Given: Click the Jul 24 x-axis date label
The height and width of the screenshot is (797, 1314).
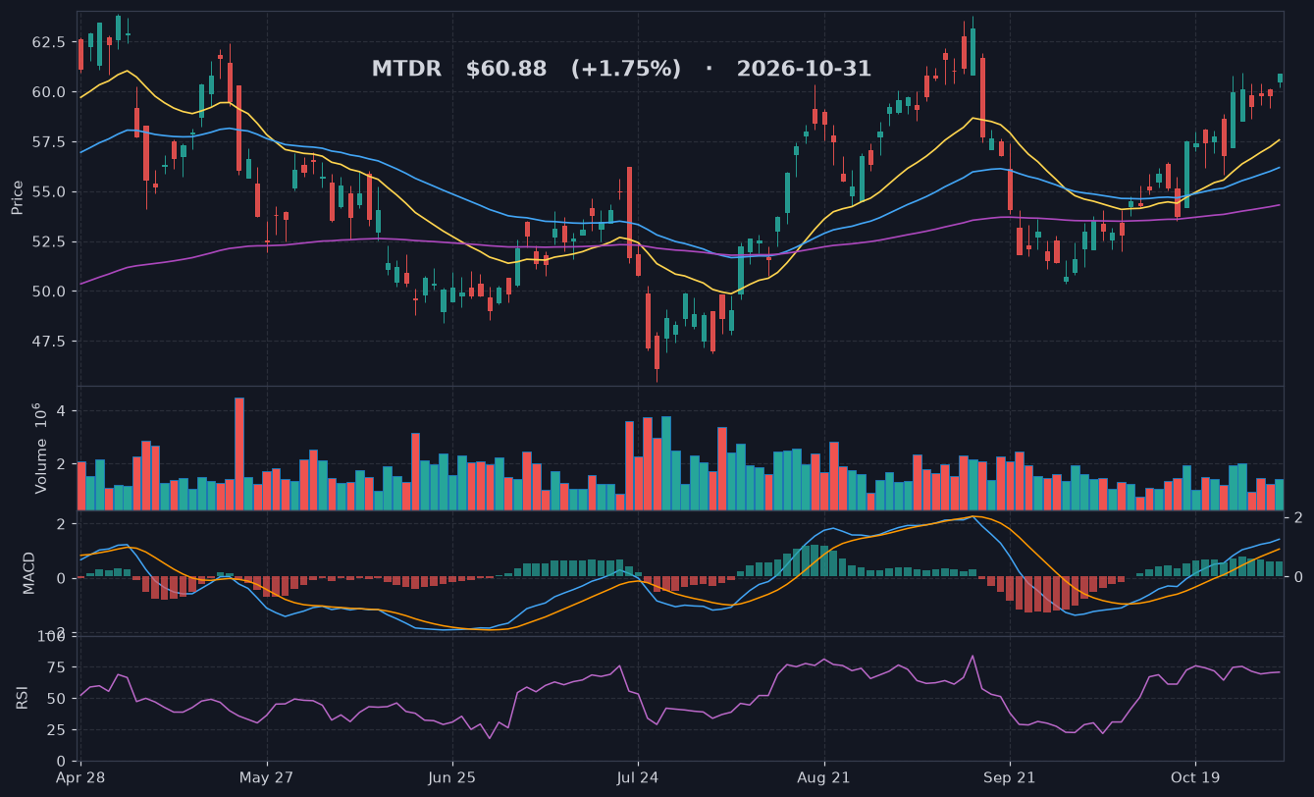Looking at the screenshot, I should [x=638, y=777].
